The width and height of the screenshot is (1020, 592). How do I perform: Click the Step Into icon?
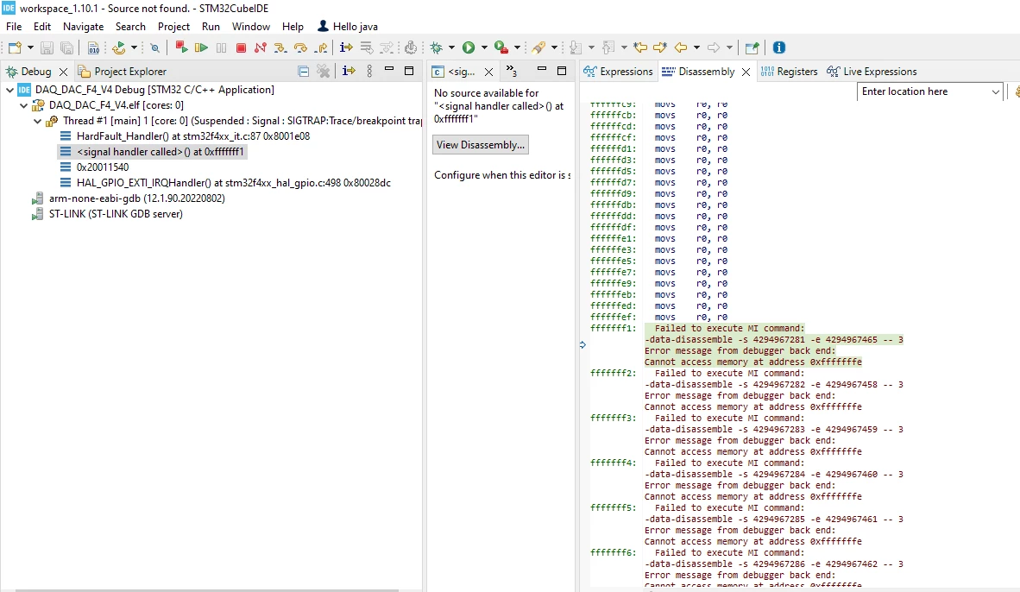280,47
